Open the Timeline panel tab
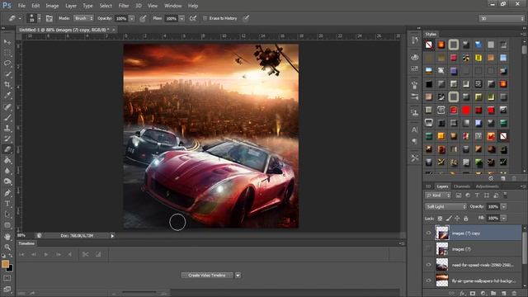The height and width of the screenshot is (297, 528). [26, 243]
